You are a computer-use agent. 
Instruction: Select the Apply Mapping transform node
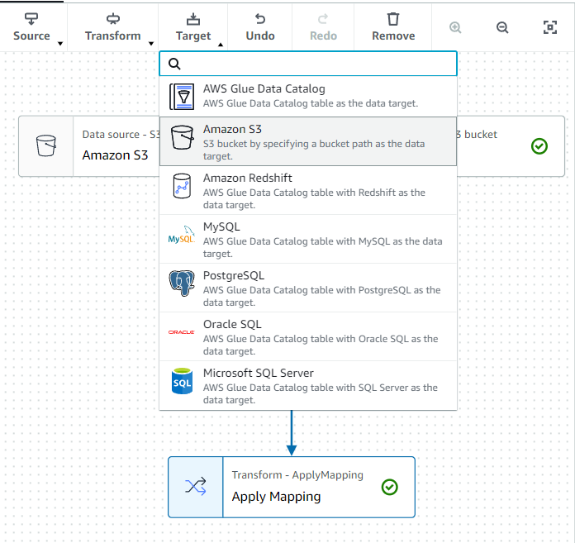pos(292,488)
